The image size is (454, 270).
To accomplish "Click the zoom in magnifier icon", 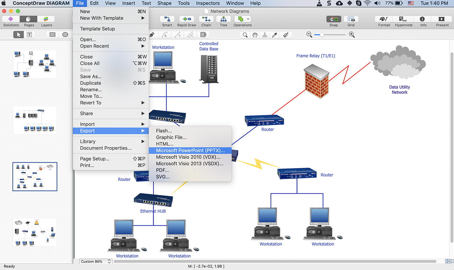I will coord(352,34).
